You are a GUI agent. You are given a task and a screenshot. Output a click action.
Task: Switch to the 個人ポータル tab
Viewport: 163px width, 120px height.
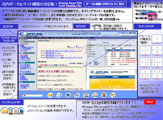pyautogui.click(x=78, y=38)
